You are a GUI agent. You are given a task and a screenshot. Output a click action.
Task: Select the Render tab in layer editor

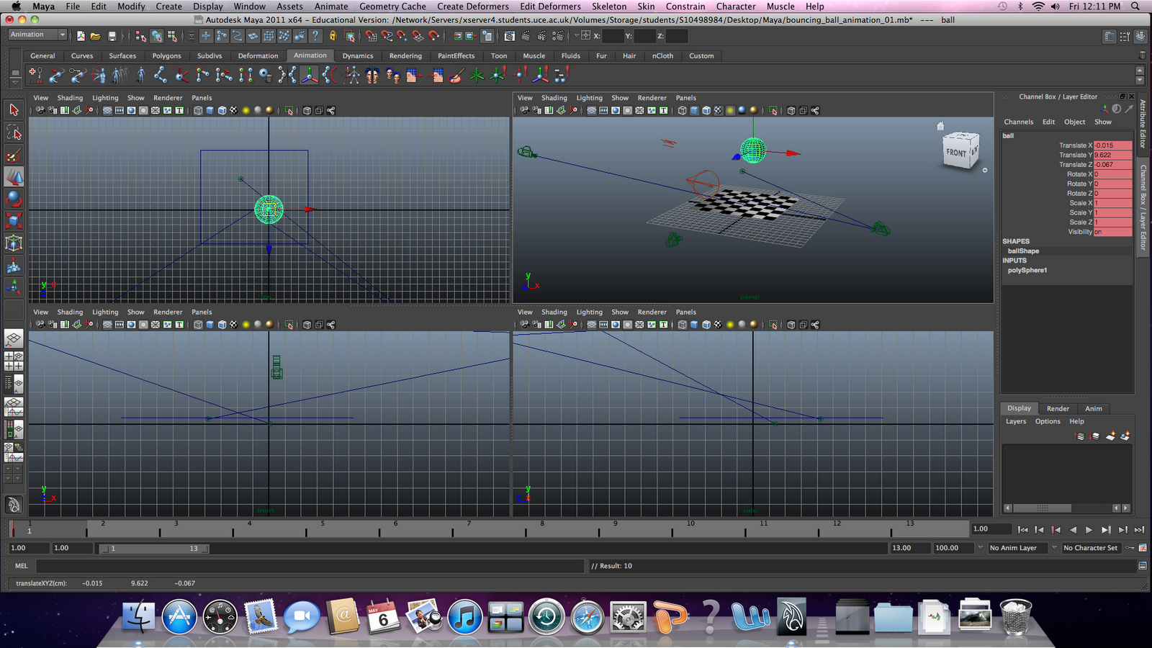click(x=1058, y=408)
